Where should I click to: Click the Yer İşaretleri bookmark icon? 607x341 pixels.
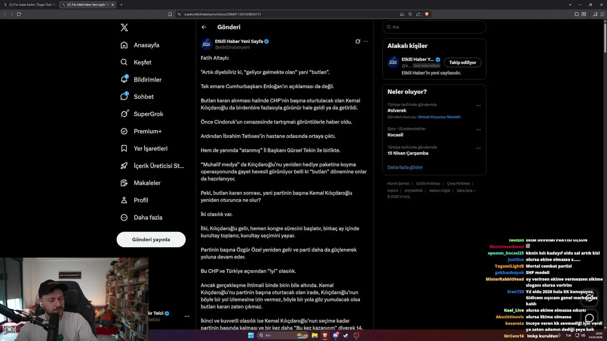(x=124, y=148)
